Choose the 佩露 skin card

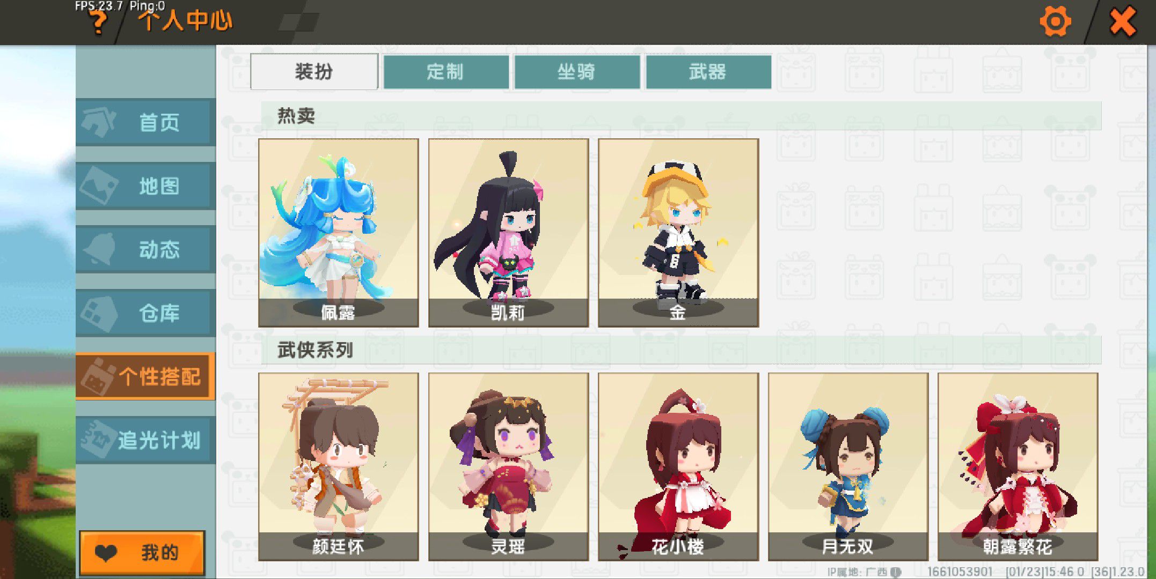pyautogui.click(x=339, y=233)
